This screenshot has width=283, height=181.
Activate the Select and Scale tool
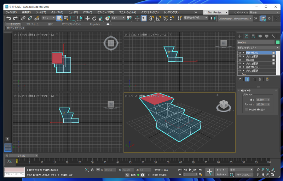101,18
